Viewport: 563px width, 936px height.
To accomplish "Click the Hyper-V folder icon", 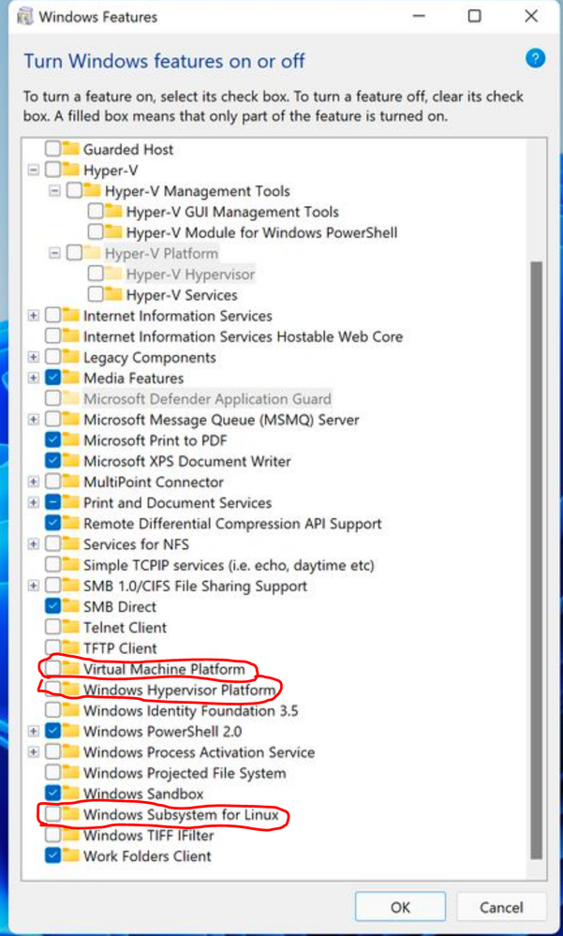I will coord(71,171).
